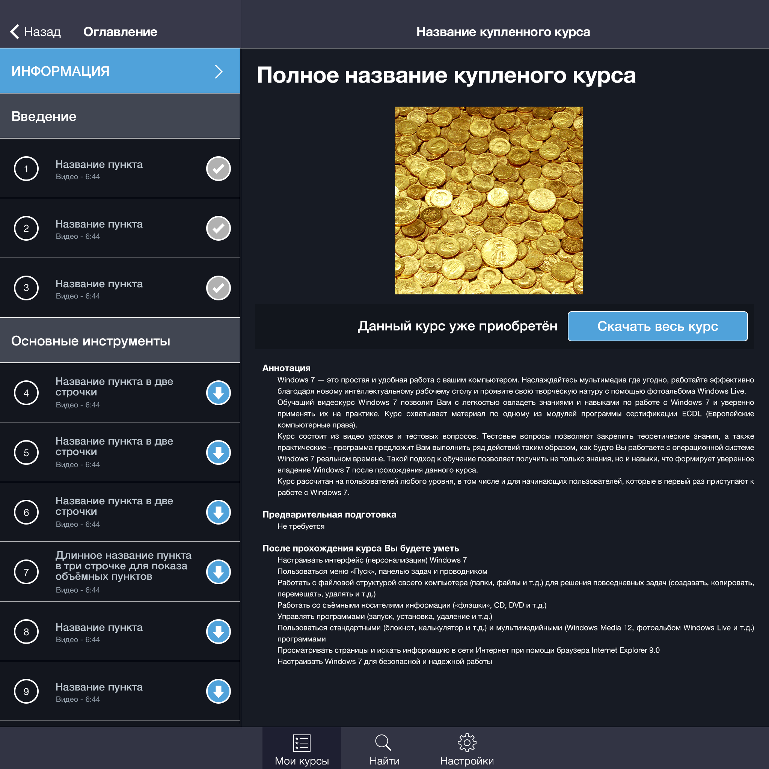Image resolution: width=769 pixels, height=769 pixels.
Task: Open item 6 two-line title
Action: 114,506
